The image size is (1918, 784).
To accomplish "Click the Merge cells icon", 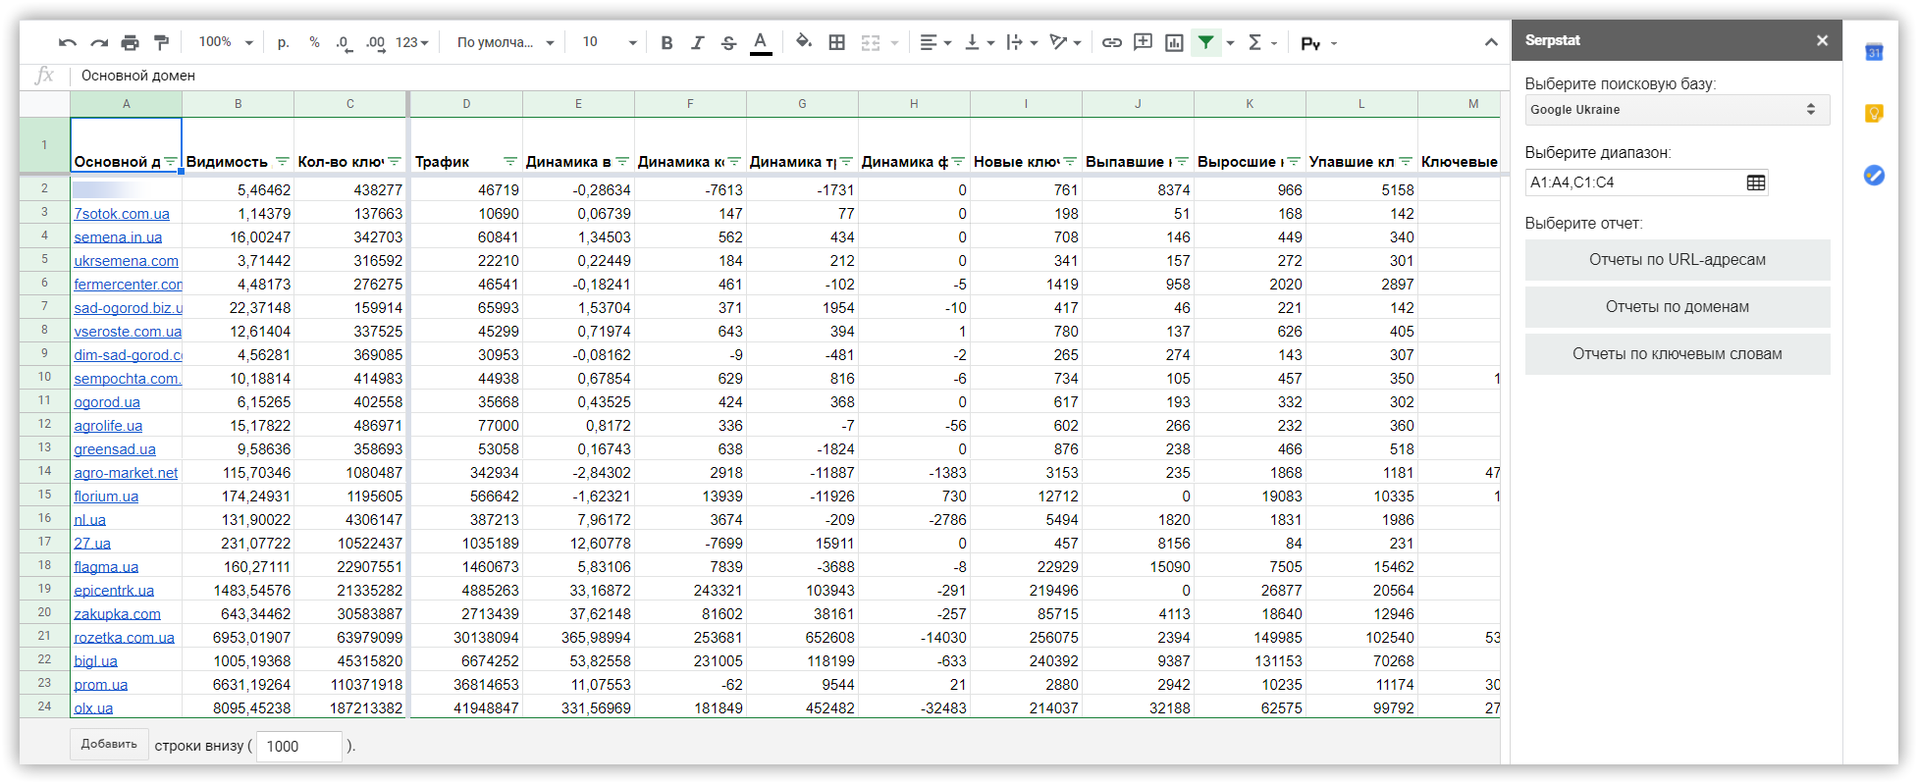I will (870, 42).
